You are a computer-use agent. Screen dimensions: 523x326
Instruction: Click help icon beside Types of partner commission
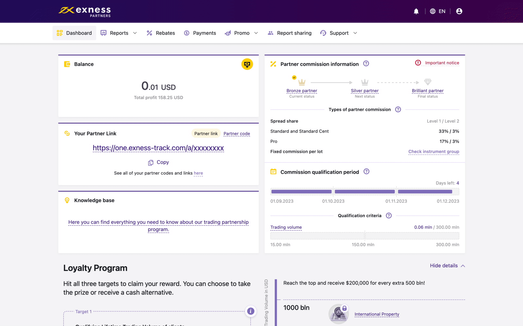pos(398,110)
